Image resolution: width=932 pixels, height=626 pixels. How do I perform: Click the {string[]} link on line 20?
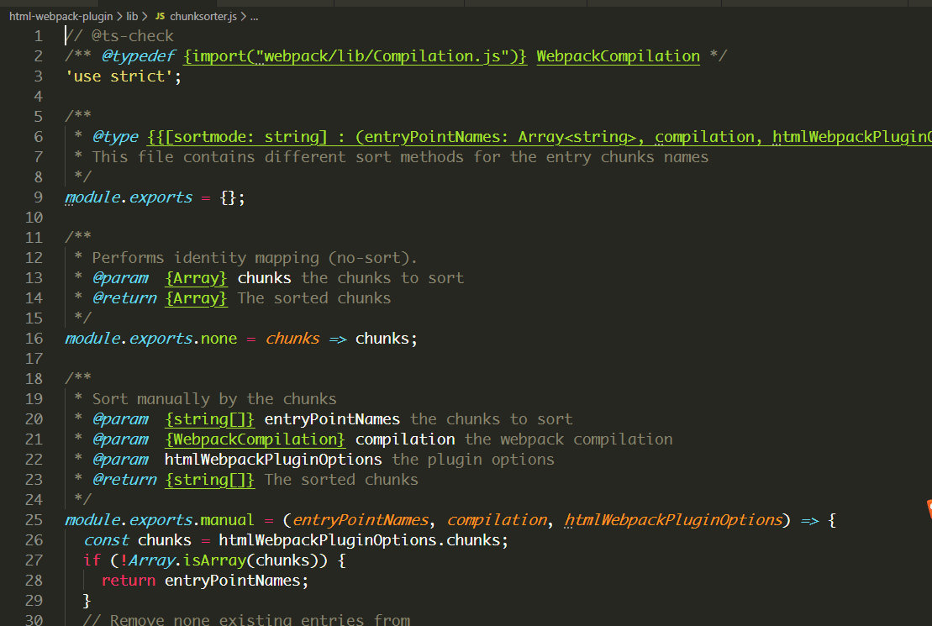(x=209, y=418)
